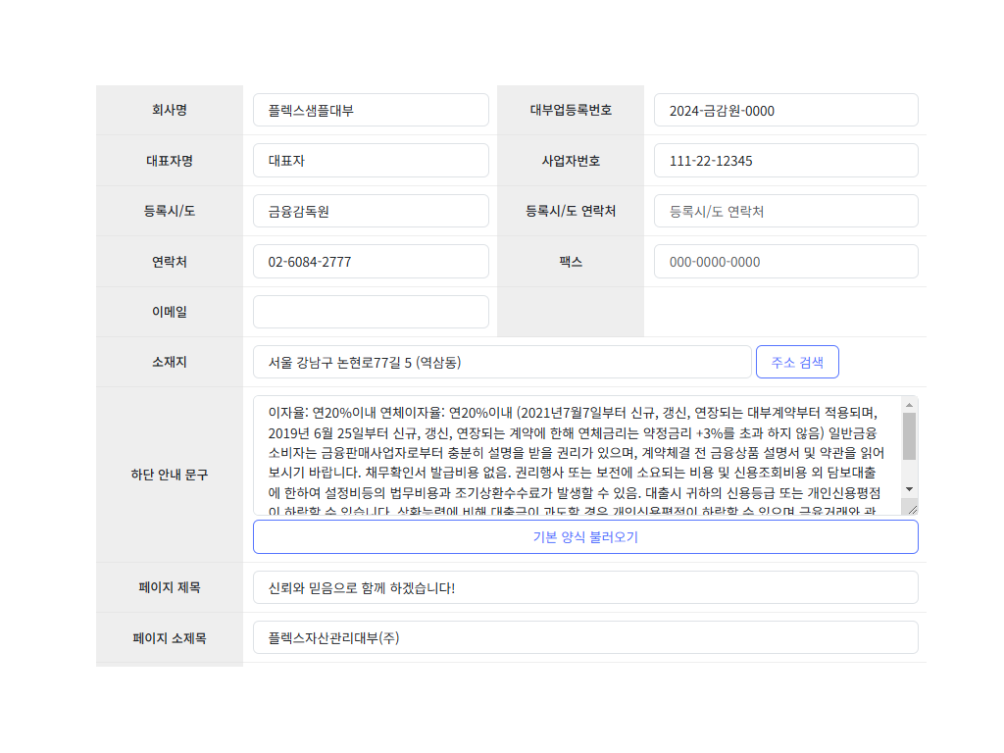1004x753 pixels.
Task: Click the textarea resize handle corner
Action: tap(913, 508)
